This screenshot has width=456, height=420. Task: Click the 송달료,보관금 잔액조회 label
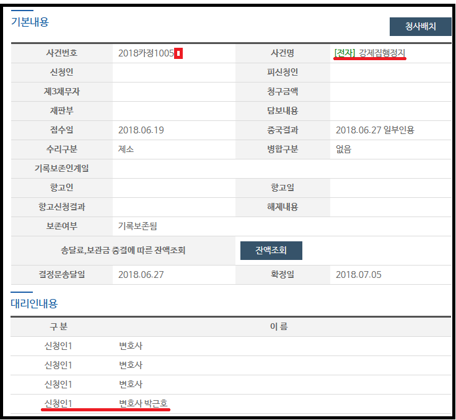coord(122,251)
